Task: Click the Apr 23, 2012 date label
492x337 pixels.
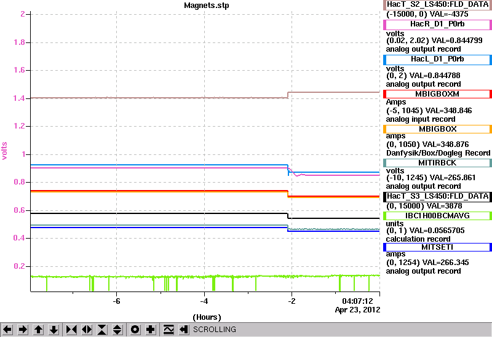Action: pos(357,310)
